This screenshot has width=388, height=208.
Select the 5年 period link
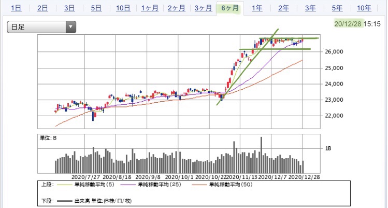coord(337,8)
